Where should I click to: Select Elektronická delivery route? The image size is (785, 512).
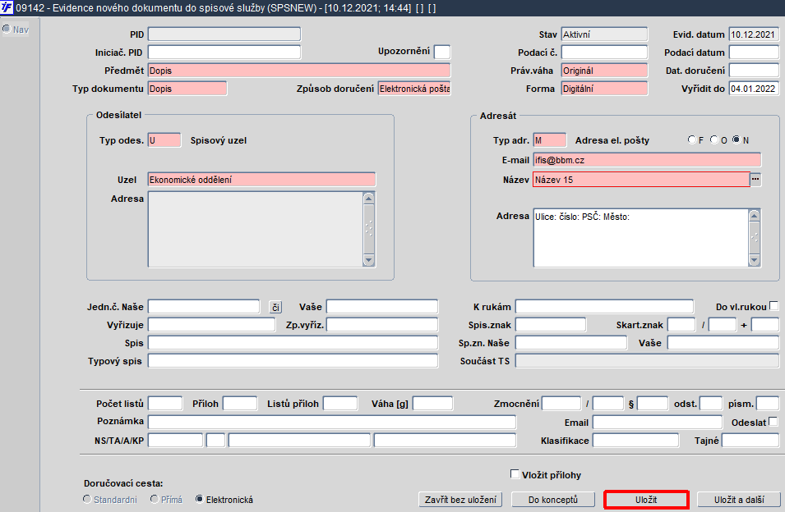(199, 499)
